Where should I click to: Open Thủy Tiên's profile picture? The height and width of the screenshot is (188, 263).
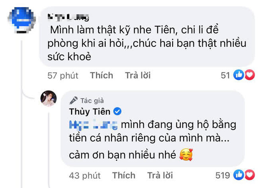click(49, 98)
